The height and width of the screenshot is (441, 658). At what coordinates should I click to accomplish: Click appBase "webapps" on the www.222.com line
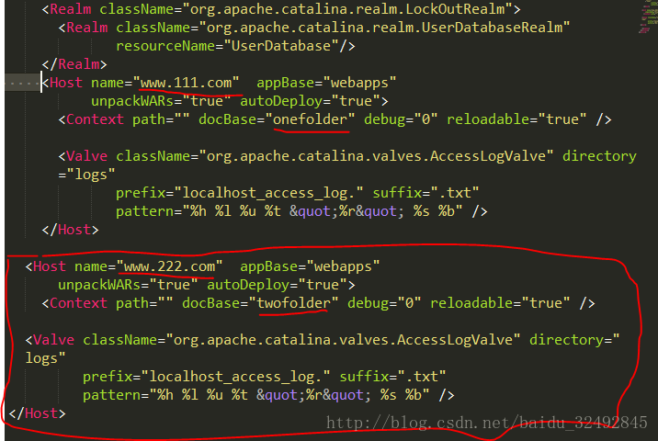coord(344,266)
